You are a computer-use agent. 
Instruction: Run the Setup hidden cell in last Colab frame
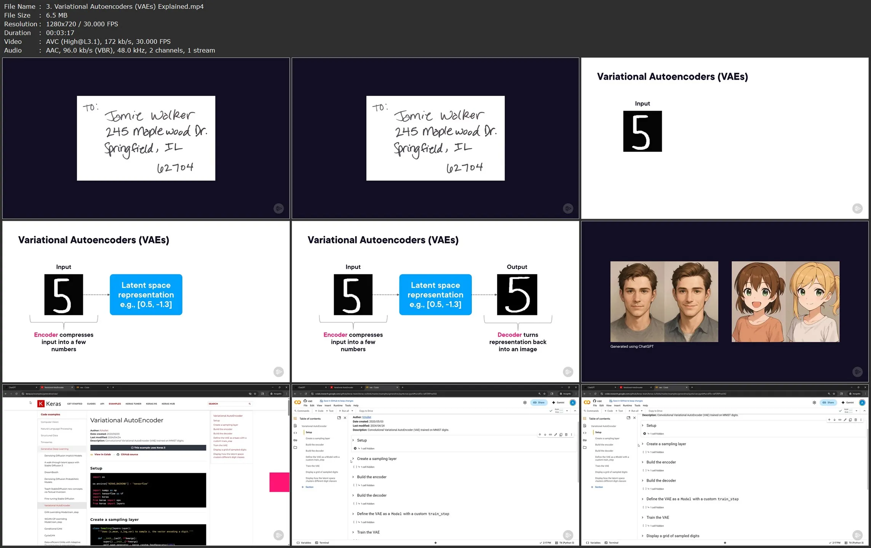coord(644,434)
